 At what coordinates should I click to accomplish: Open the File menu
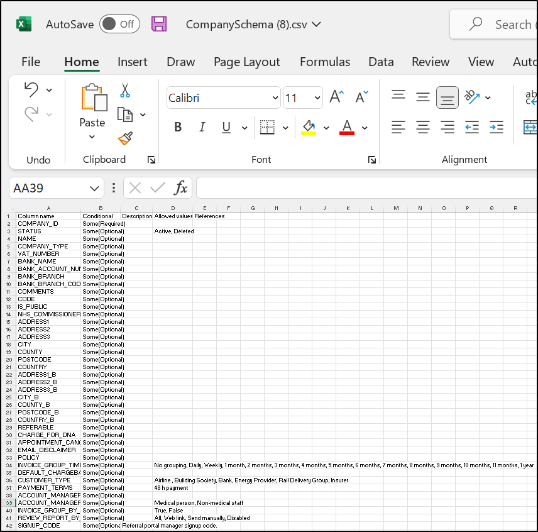pos(31,62)
